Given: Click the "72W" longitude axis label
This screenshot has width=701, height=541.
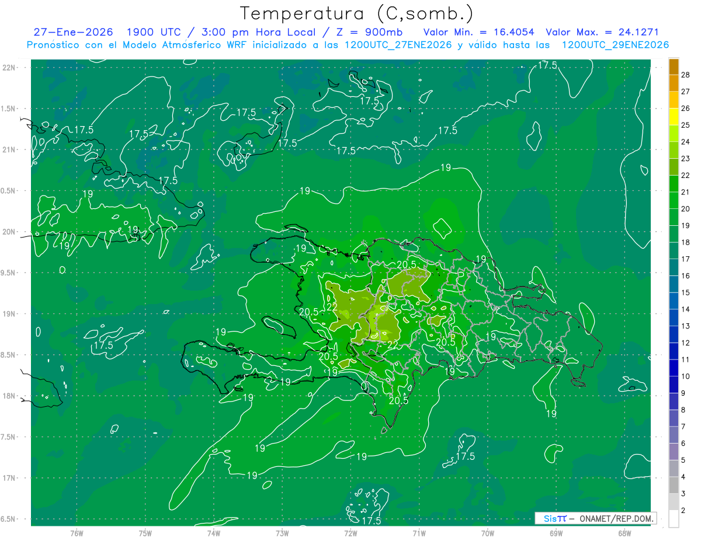Looking at the screenshot, I should (x=350, y=533).
